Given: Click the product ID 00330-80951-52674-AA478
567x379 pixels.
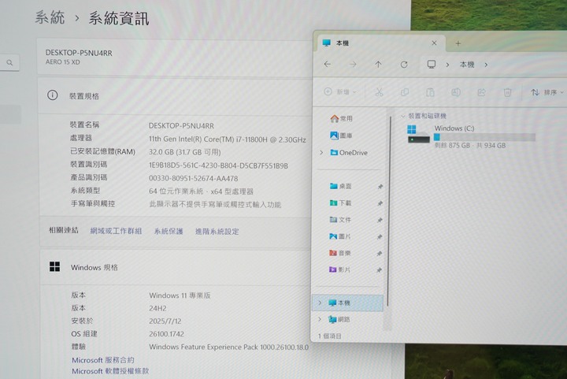Looking at the screenshot, I should 194,178.
